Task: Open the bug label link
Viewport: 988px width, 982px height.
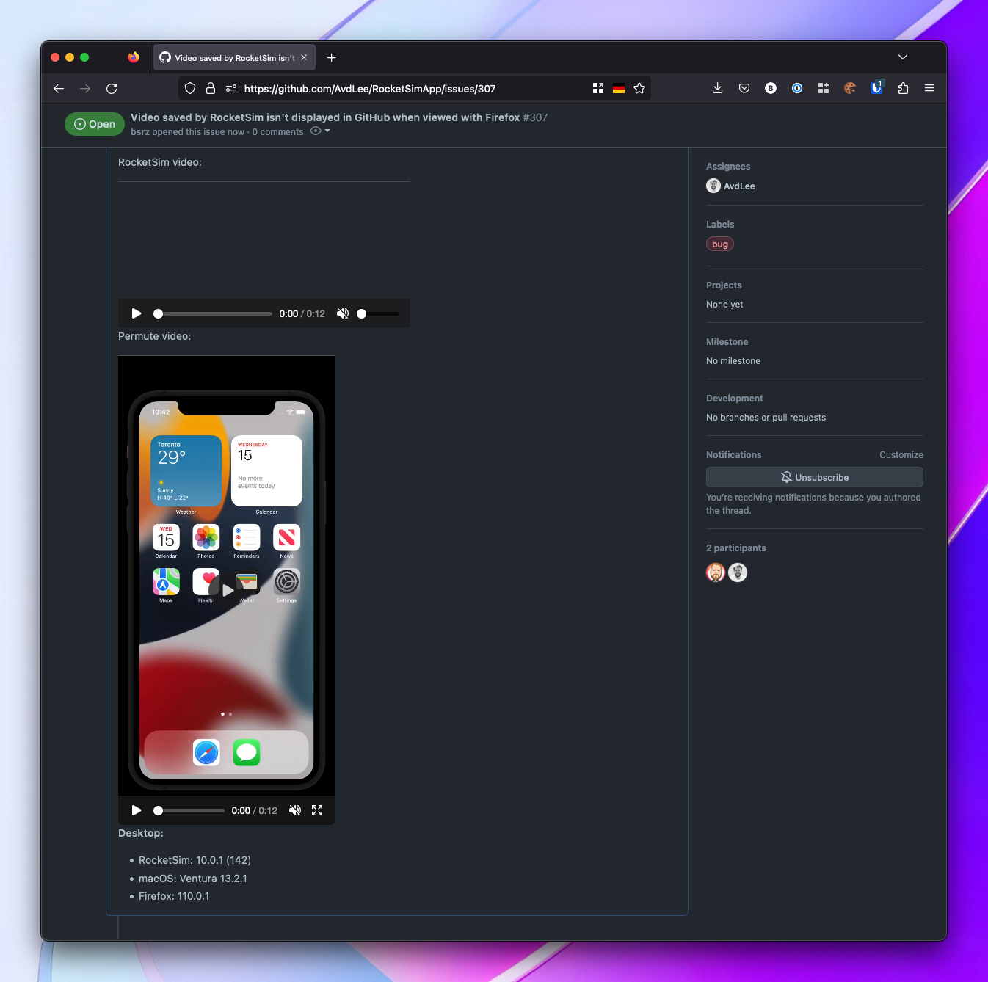Action: 719,244
